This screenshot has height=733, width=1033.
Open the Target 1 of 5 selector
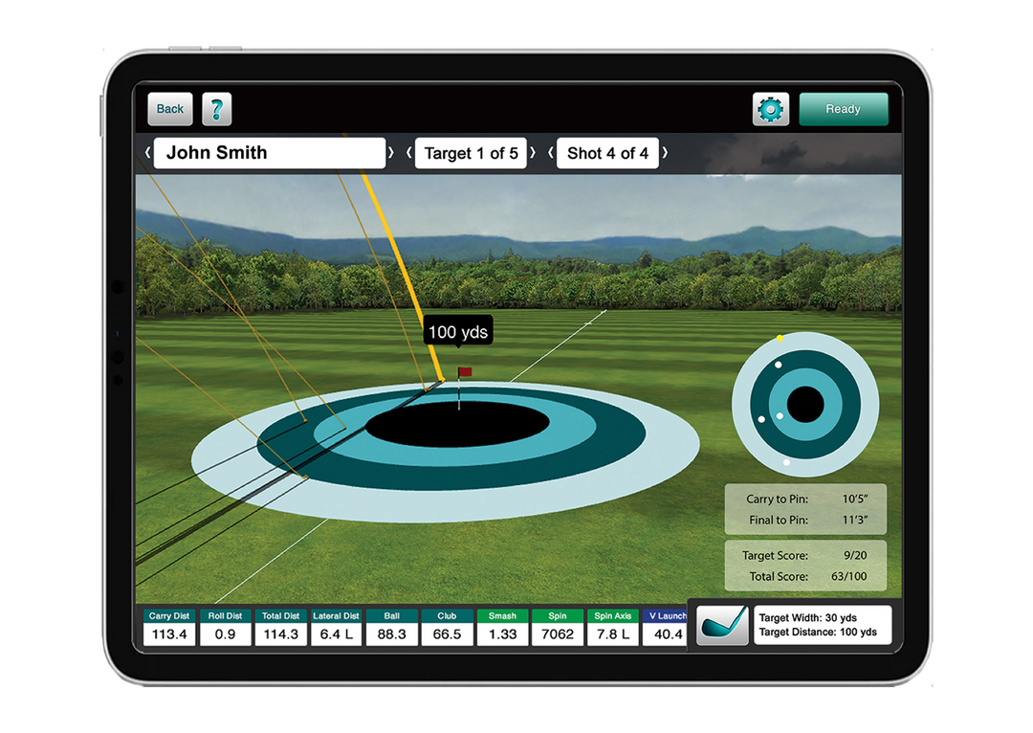coord(471,153)
